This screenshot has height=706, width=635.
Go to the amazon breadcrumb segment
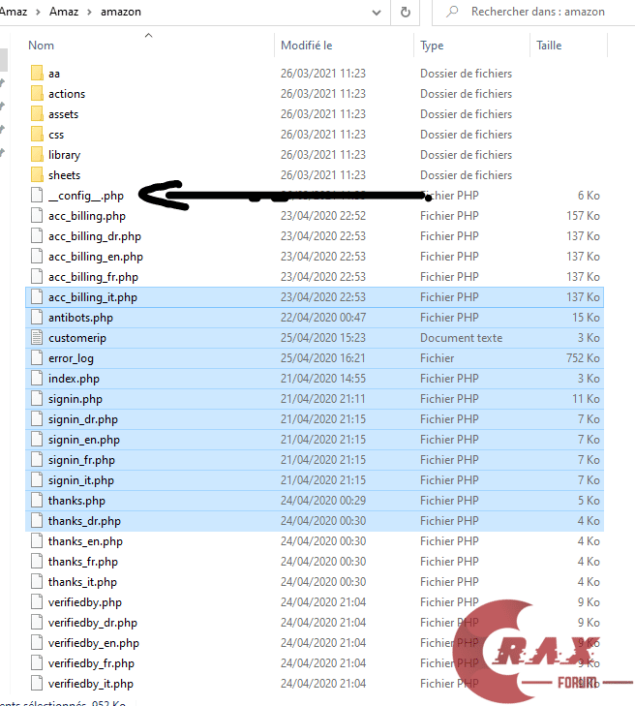pos(121,12)
